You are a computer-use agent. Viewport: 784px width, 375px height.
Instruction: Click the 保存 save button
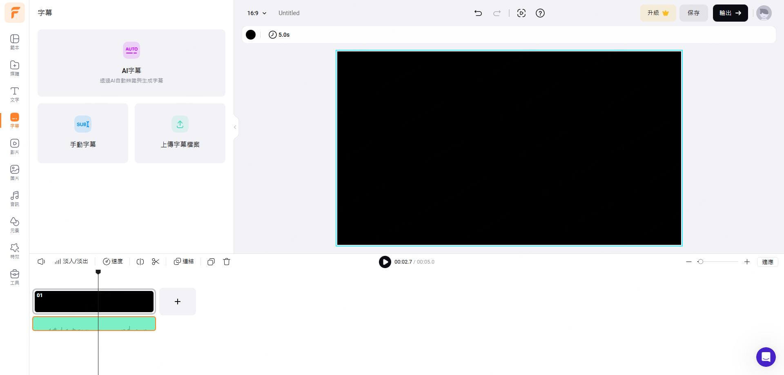(693, 13)
